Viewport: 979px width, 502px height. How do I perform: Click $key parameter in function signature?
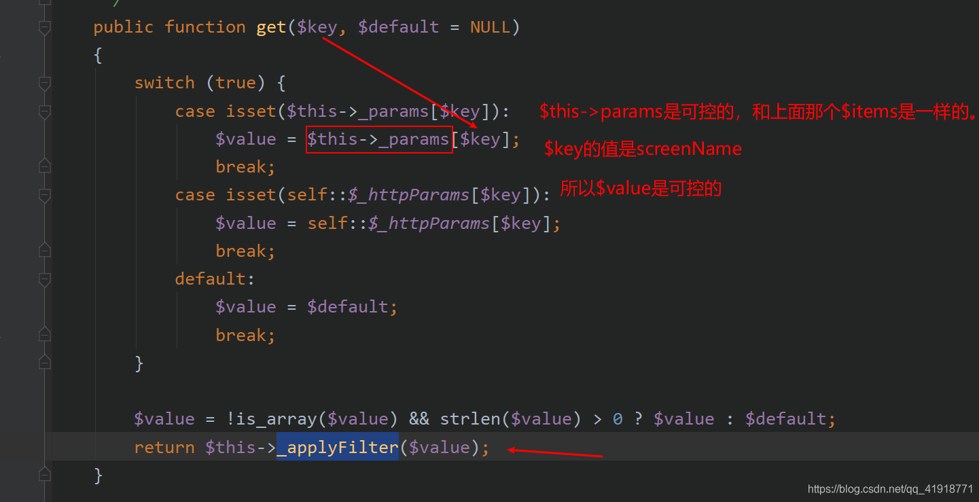pos(317,27)
